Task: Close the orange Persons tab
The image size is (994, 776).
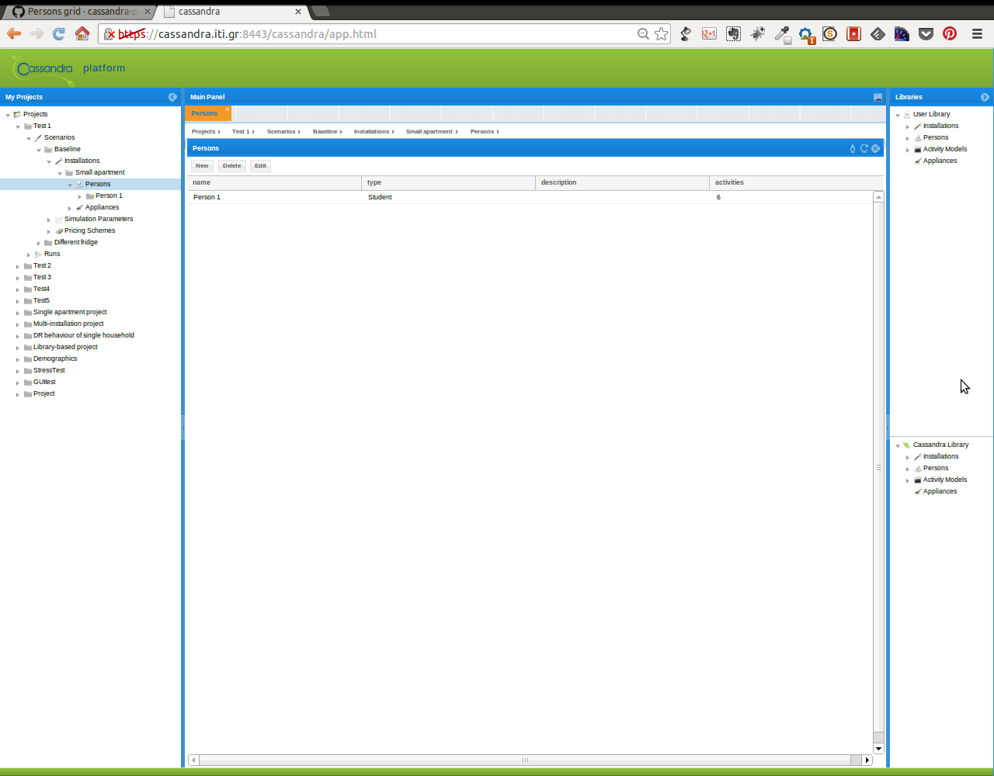Action: 228,109
